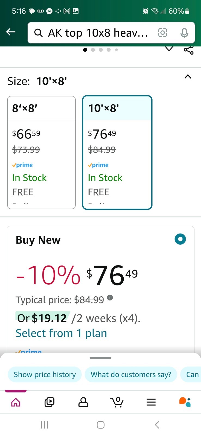Tap the share icon
Viewport: 201px width, 437px height.
click(x=189, y=50)
